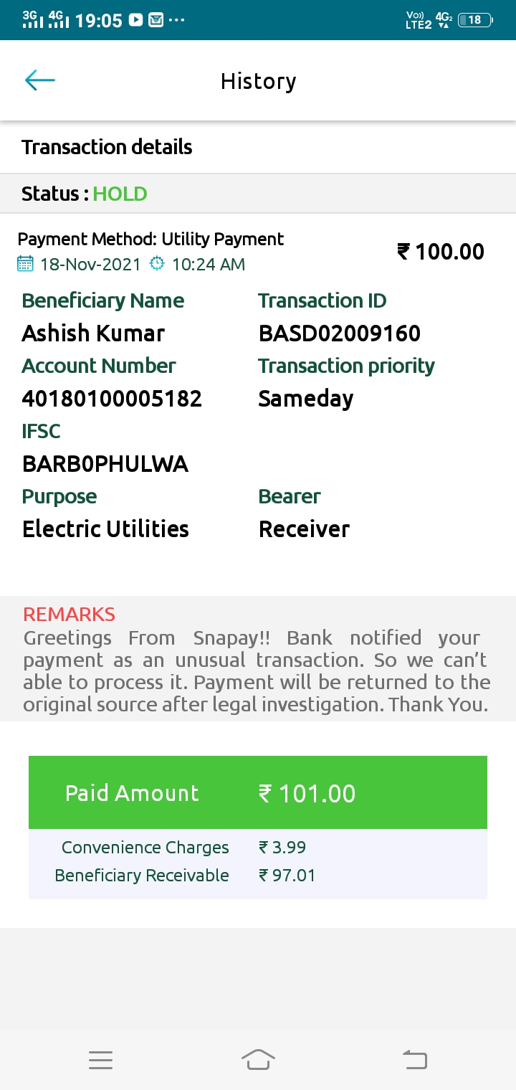516x1090 pixels.
Task: Open the Android recent apps menu icon
Action: click(x=100, y=1060)
